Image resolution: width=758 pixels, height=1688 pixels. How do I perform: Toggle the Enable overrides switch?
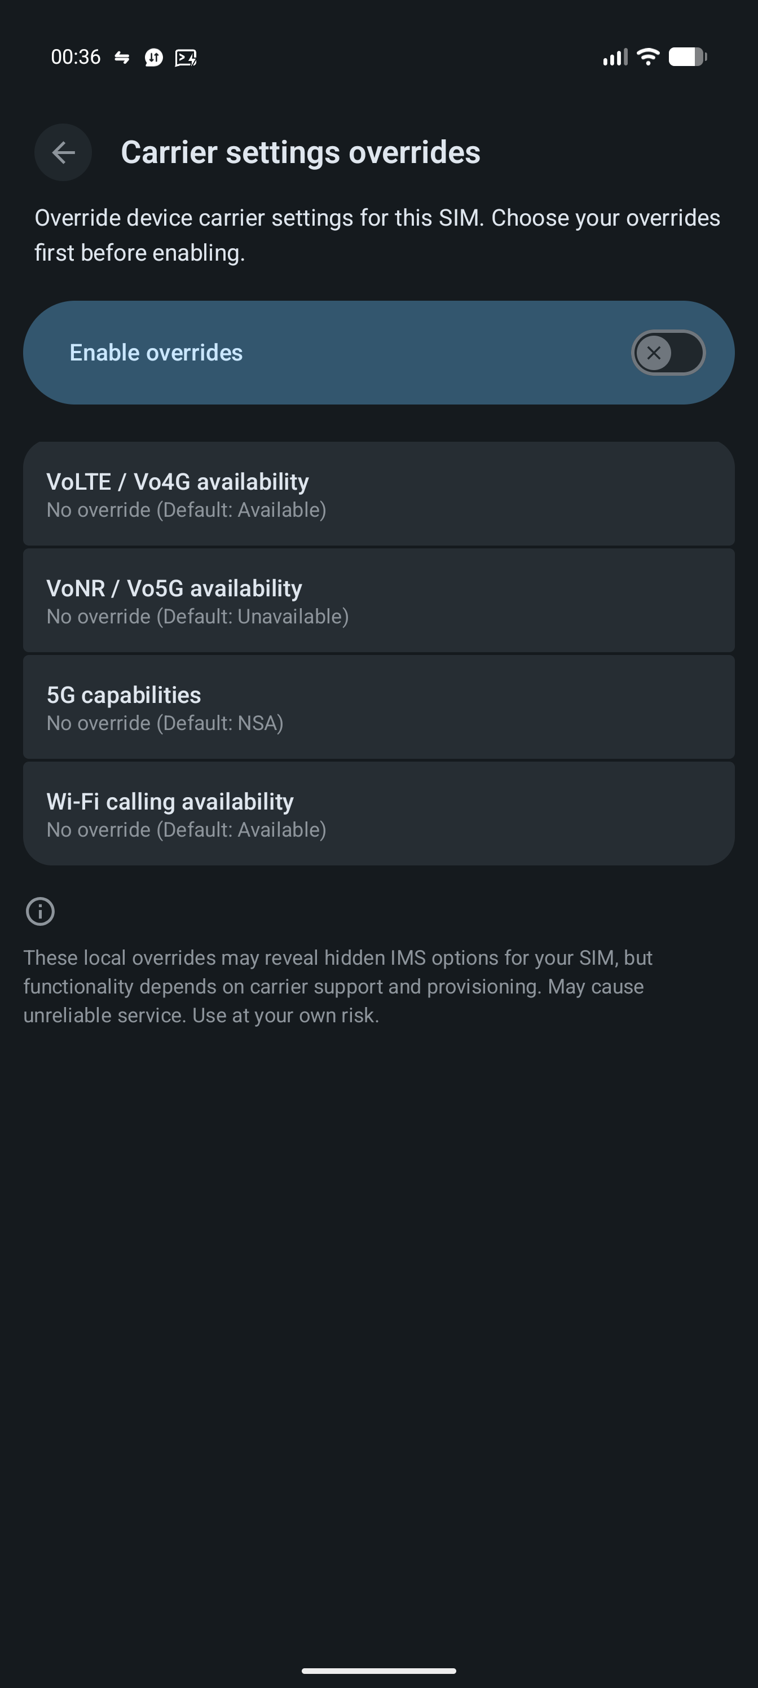[x=668, y=353]
